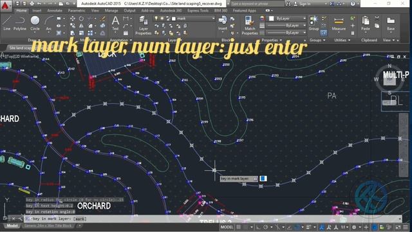This screenshot has height=232, width=412.
Task: Switch to the Model layout tab
Action: click(x=12, y=226)
